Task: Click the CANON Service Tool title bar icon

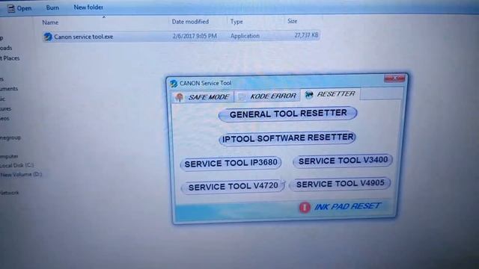Action: [174, 84]
